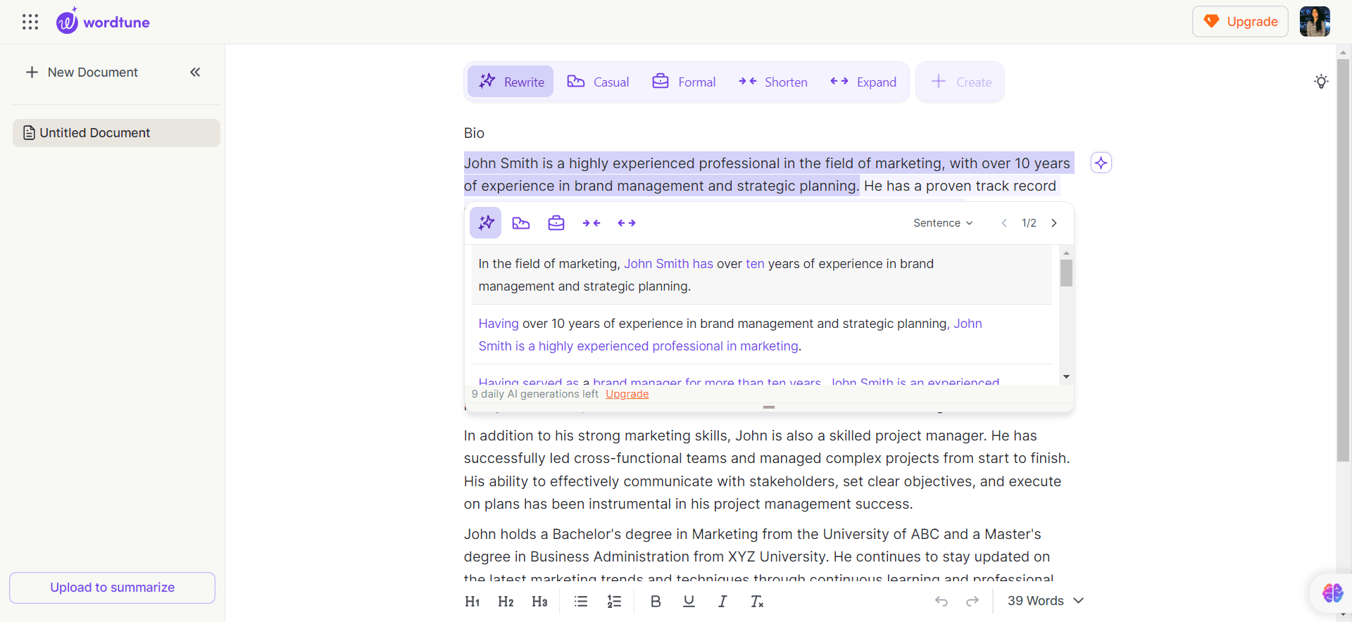
Task: Collapse the left sidebar panel
Action: (195, 72)
